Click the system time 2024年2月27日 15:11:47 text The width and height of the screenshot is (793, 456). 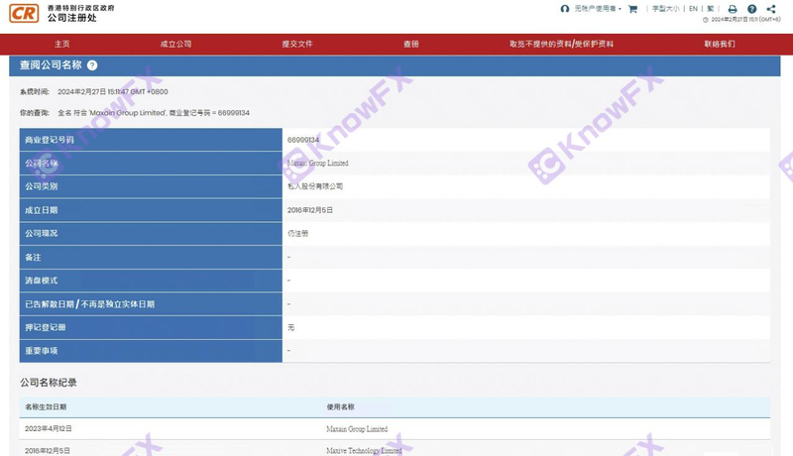(113, 91)
